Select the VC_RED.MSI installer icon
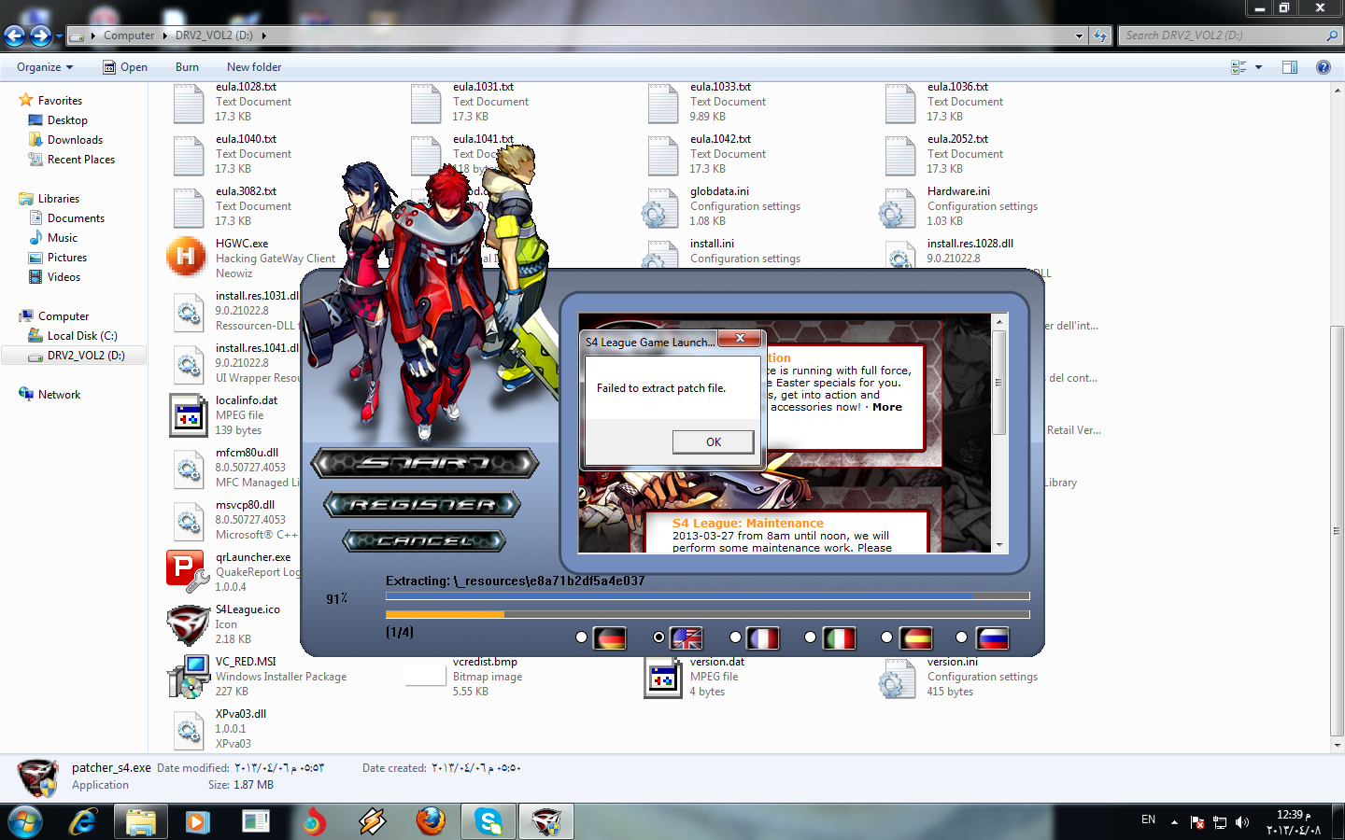The width and height of the screenshot is (1345, 840). 188,676
